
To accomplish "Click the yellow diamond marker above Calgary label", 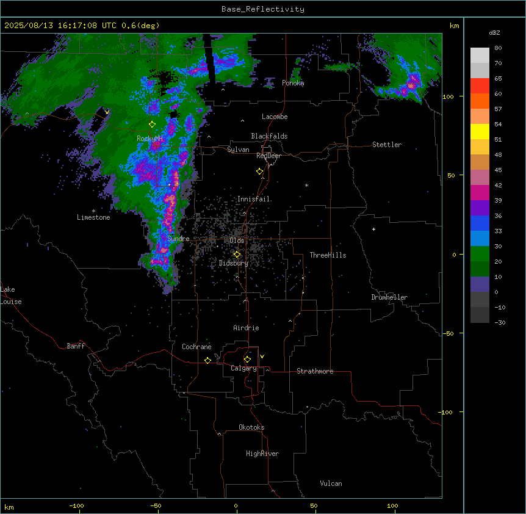I will tap(247, 360).
